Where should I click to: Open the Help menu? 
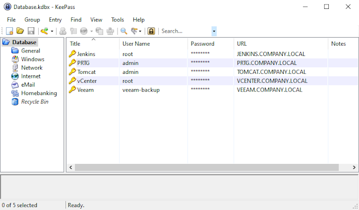point(138,20)
